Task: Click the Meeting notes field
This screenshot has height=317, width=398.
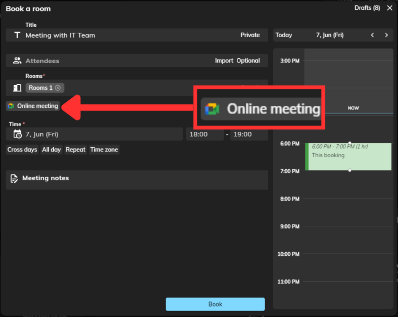Action: 137,180
